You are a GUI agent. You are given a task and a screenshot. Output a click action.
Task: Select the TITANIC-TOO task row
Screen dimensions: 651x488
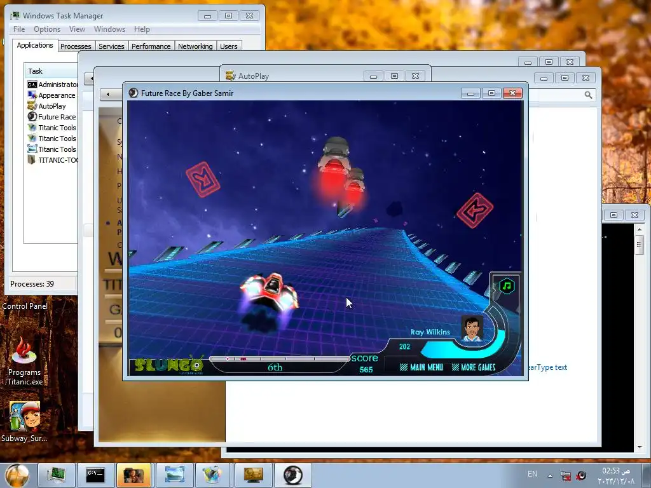point(52,159)
